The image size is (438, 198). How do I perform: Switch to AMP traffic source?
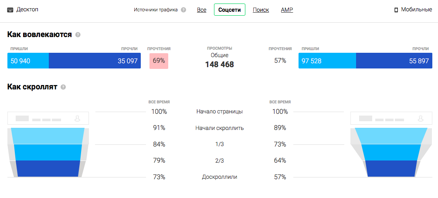click(287, 10)
